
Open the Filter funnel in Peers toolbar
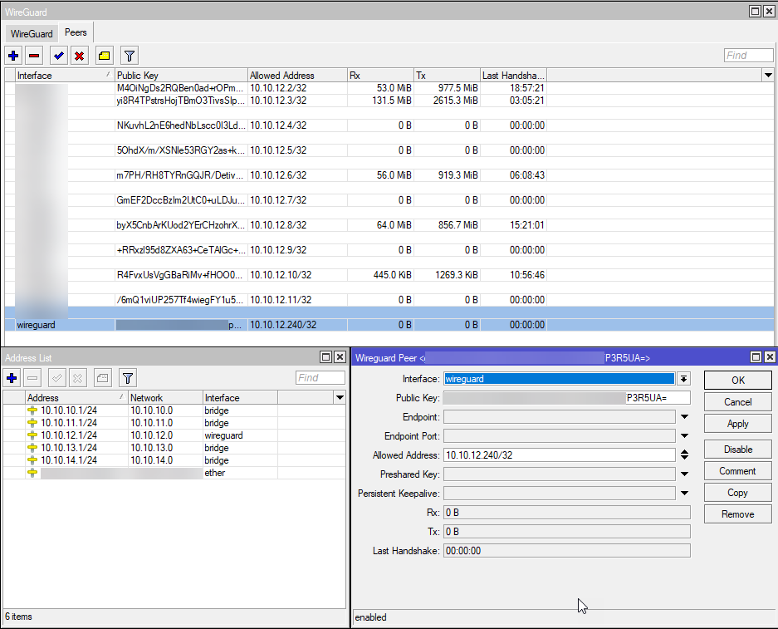click(x=130, y=56)
